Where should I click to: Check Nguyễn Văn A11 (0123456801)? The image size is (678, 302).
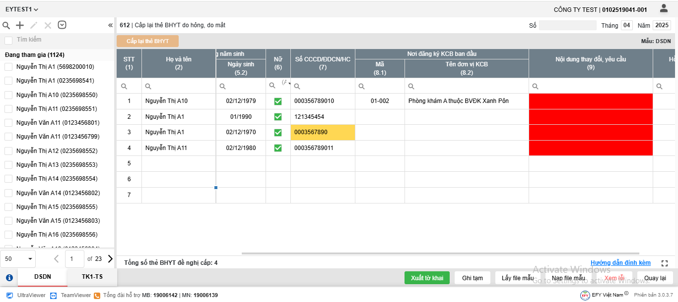pyautogui.click(x=8, y=122)
